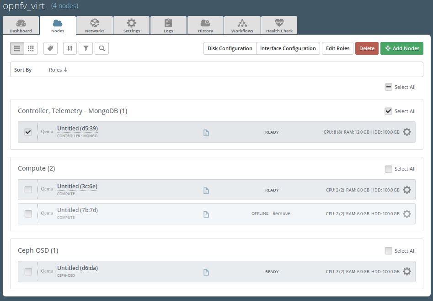Reverse the Roles sort order
This screenshot has height=301, width=433.
(58, 70)
